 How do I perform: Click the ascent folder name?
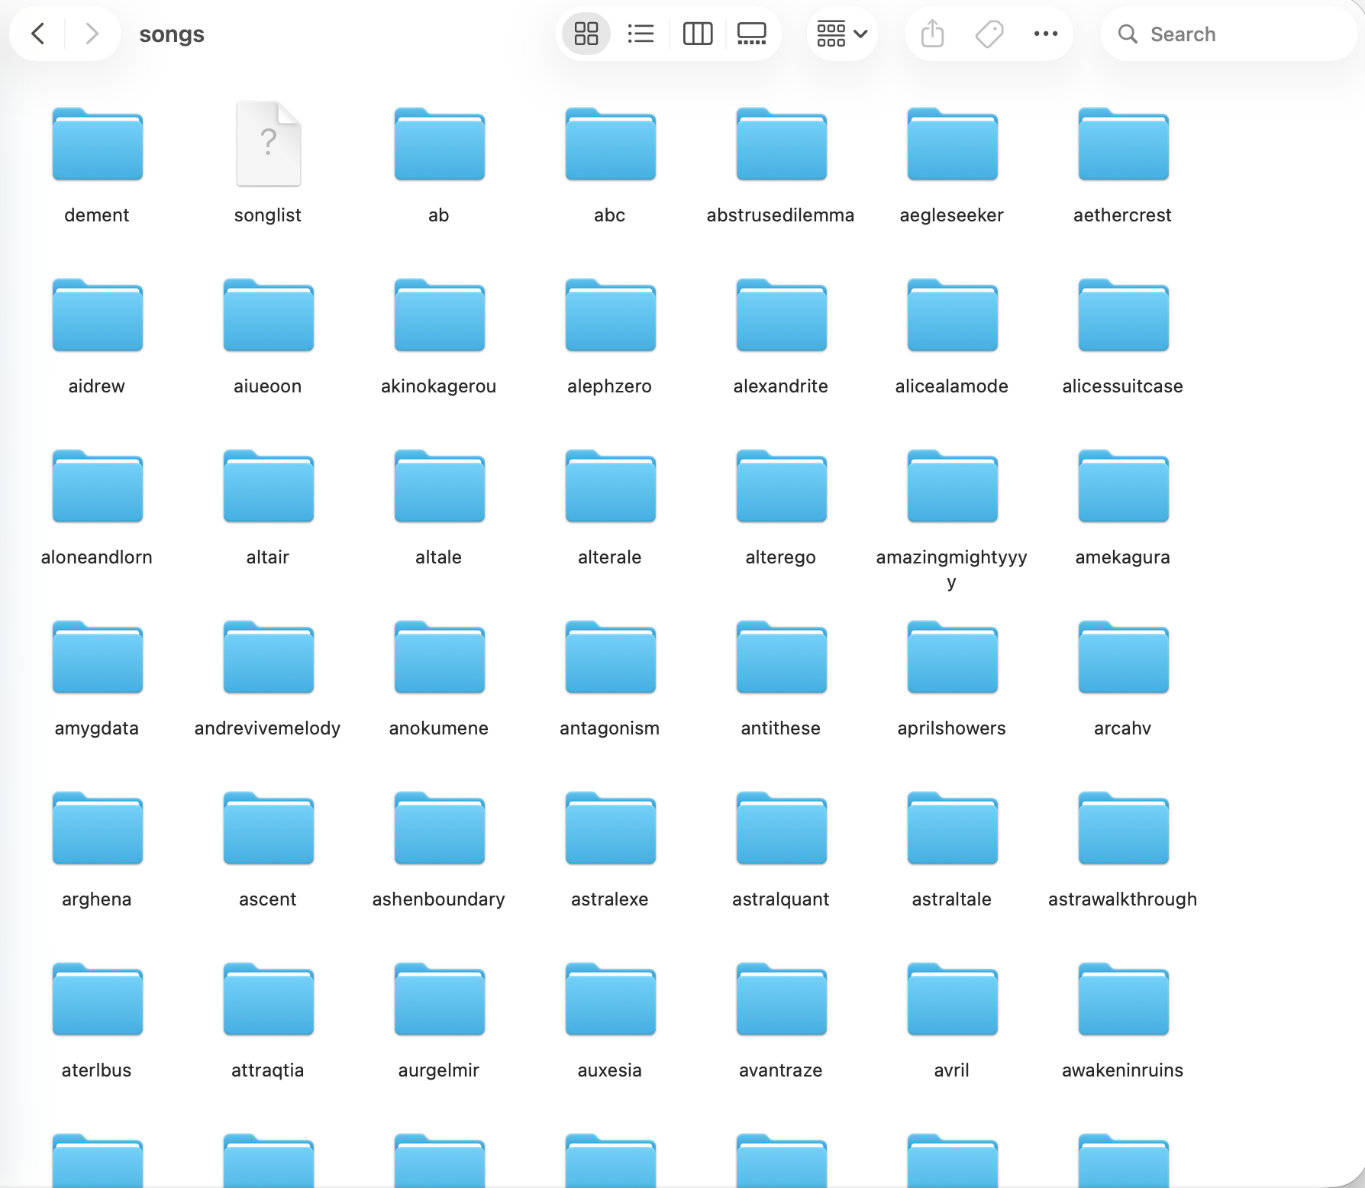tap(268, 899)
